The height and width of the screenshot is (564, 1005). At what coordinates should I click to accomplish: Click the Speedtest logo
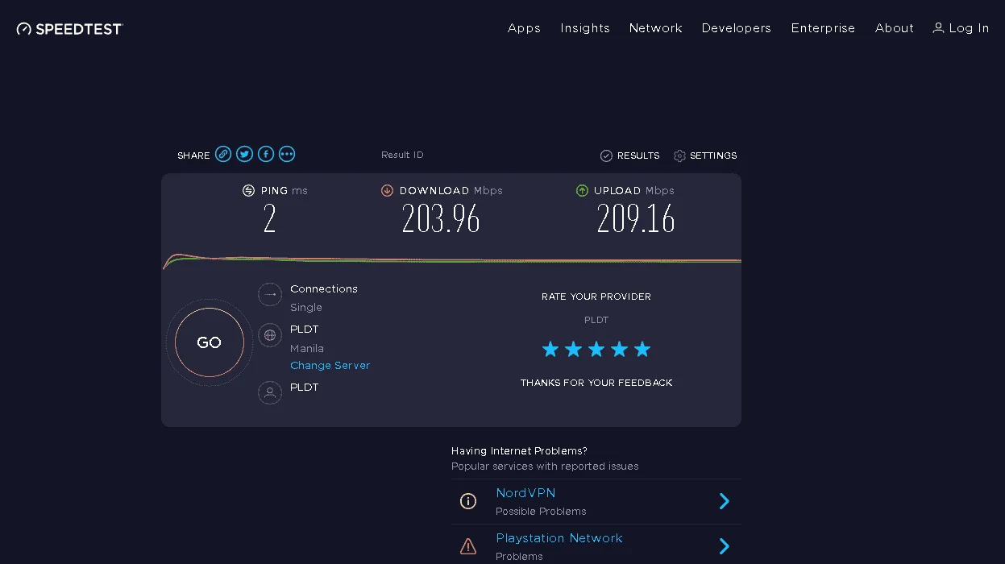(69, 29)
